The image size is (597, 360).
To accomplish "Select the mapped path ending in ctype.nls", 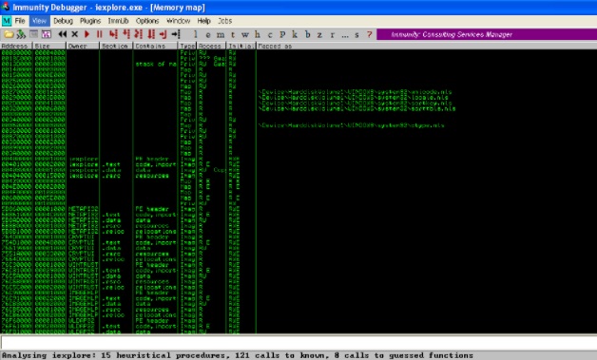I will pyautogui.click(x=351, y=125).
